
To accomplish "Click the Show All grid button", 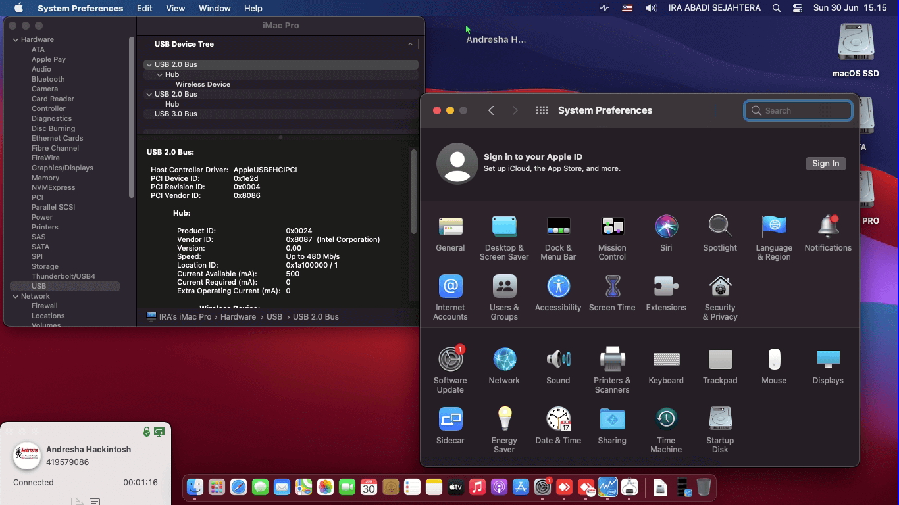I will 542,110.
